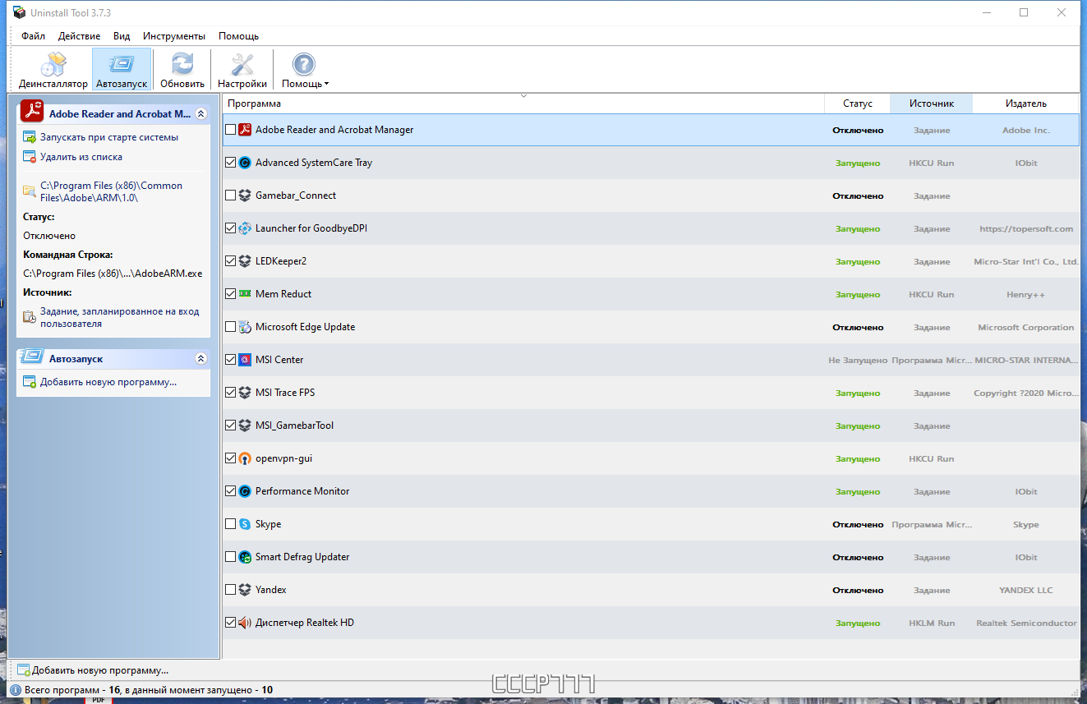Open the Деинсталлятор toolbar section
This screenshot has width=1087, height=704.
53,69
